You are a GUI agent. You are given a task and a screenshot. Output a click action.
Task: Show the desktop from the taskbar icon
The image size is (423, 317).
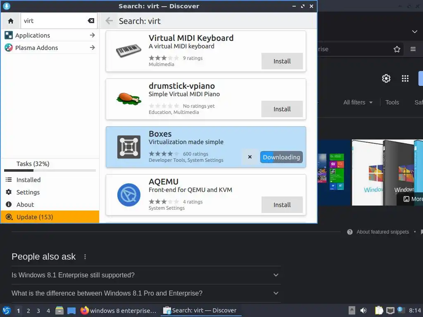pyautogui.click(x=71, y=311)
